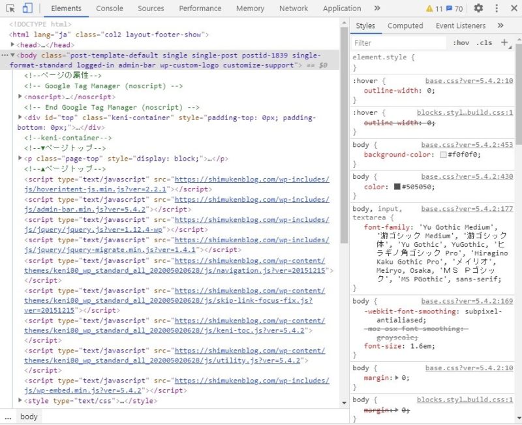This screenshot has height=425, width=522.
Task: Click the ellipsis beside body element row
Action: coord(5,55)
